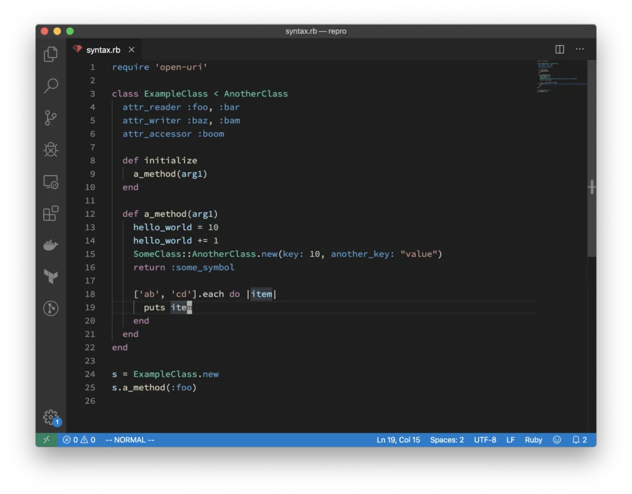Click the -- NORMAL -- vim mode indicator

[130, 440]
